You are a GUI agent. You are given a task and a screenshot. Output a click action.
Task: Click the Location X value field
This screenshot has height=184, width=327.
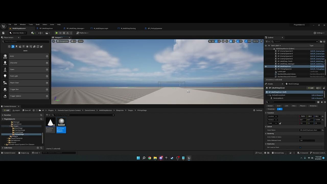click(x=303, y=116)
